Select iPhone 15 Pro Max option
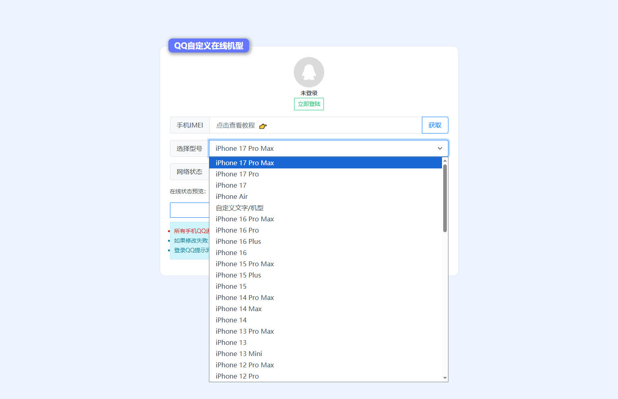The width and height of the screenshot is (618, 399). [325, 264]
